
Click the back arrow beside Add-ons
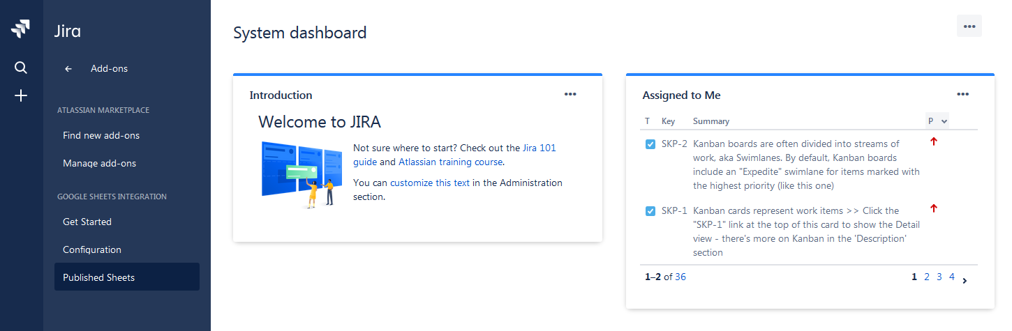click(68, 69)
